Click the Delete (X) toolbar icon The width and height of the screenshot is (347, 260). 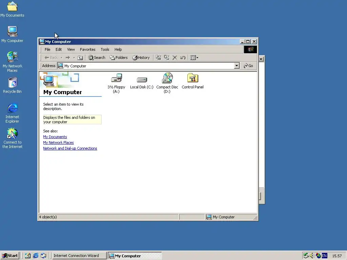(x=175, y=58)
